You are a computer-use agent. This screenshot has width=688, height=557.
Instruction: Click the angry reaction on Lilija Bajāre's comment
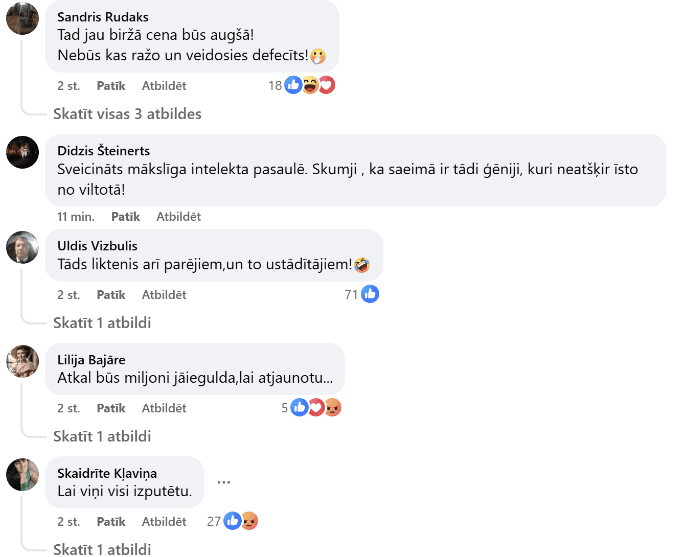click(x=333, y=407)
